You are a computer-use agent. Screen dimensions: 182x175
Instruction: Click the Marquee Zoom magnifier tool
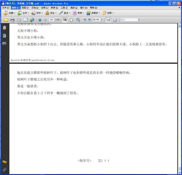[x=78, y=20]
